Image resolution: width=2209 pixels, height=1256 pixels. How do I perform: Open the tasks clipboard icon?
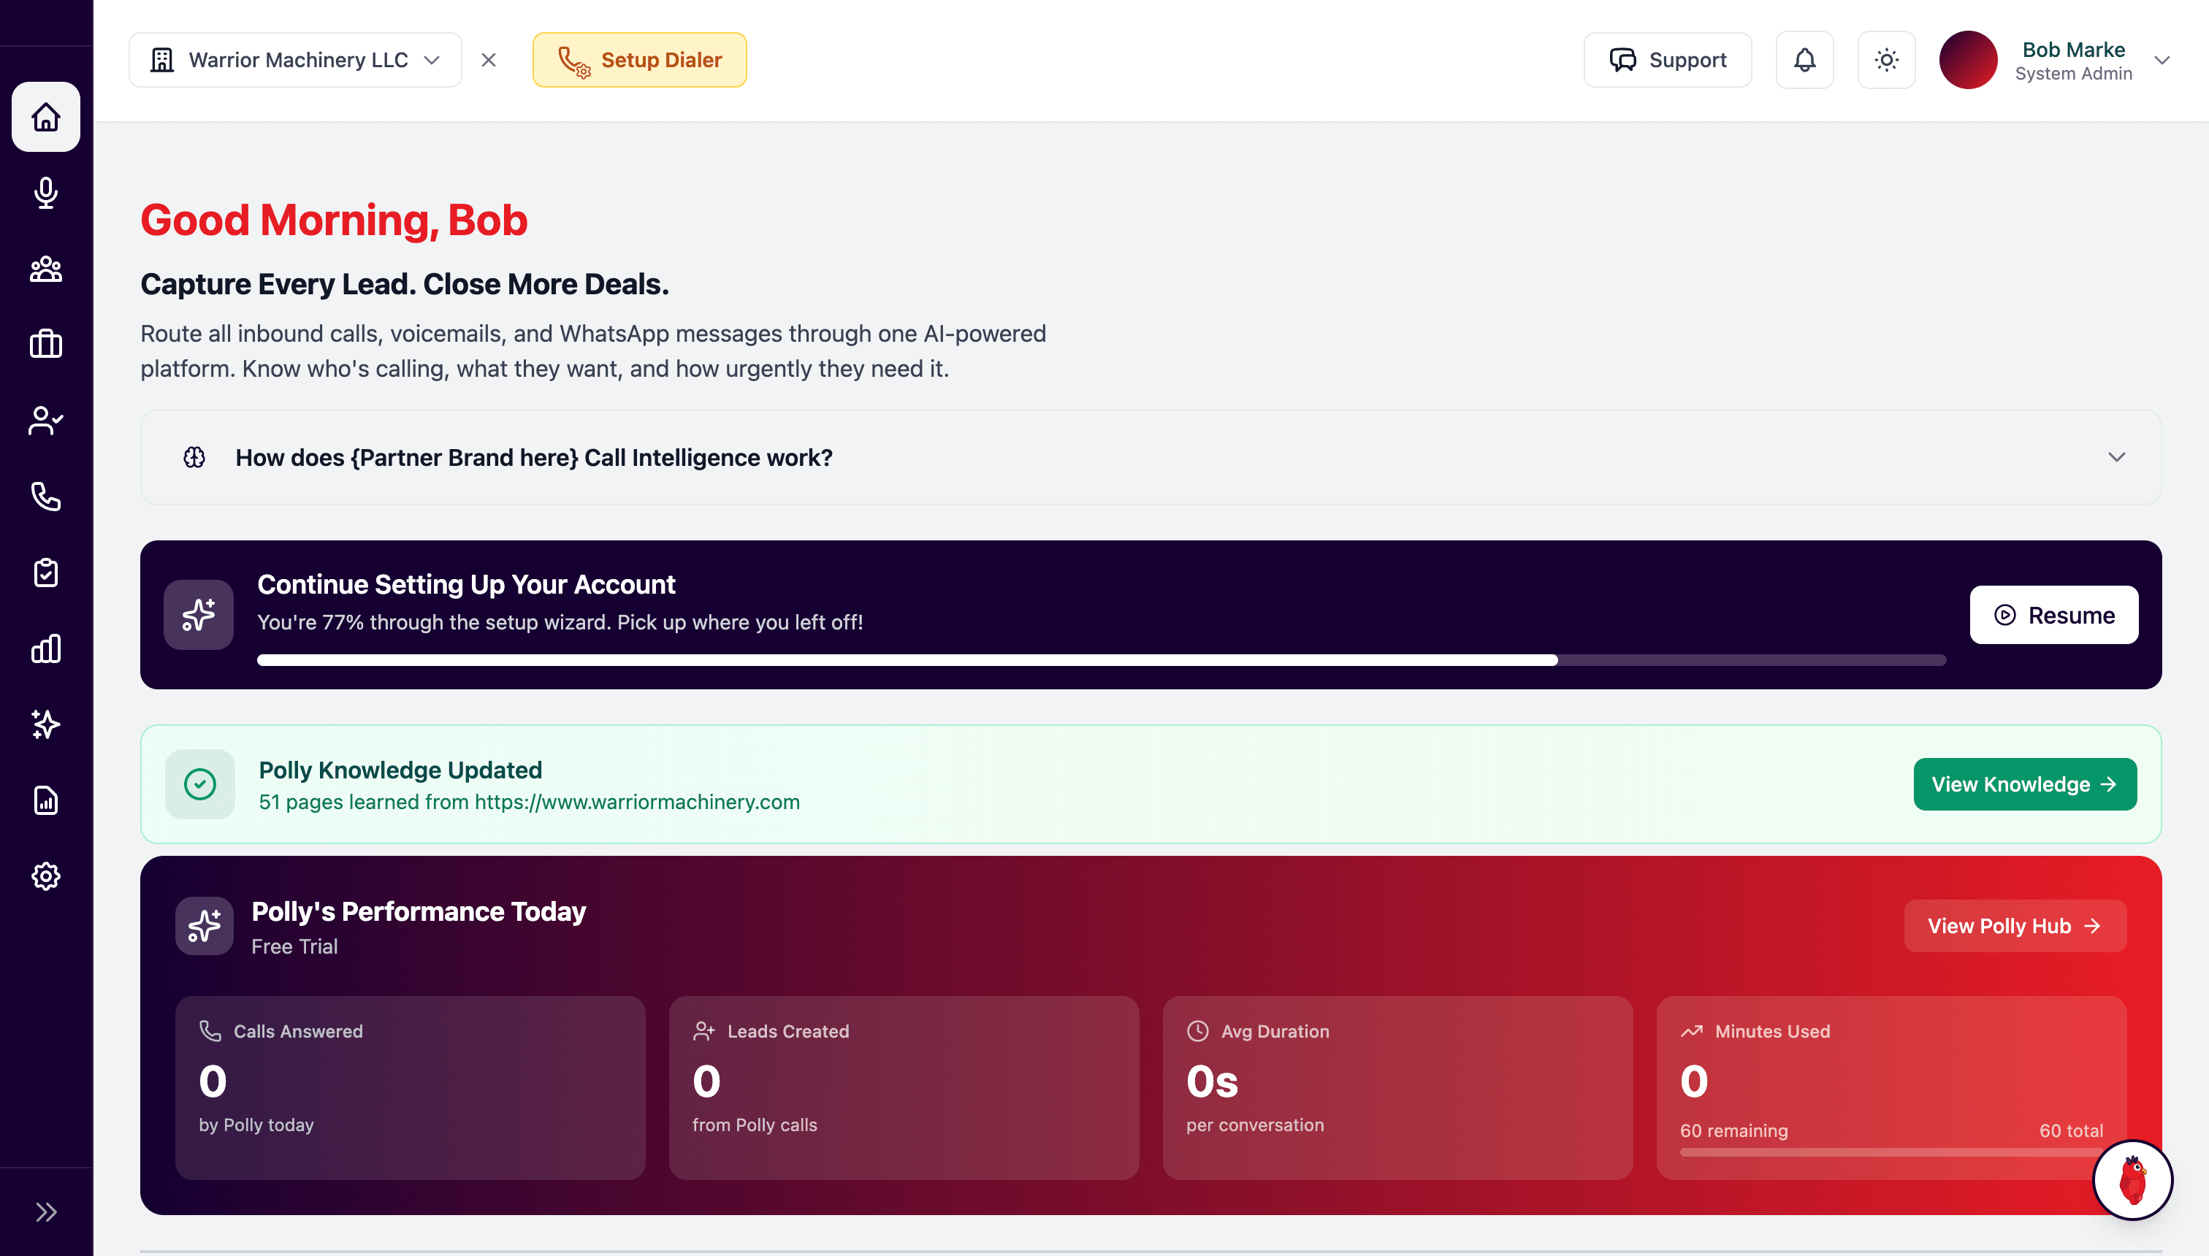point(46,572)
